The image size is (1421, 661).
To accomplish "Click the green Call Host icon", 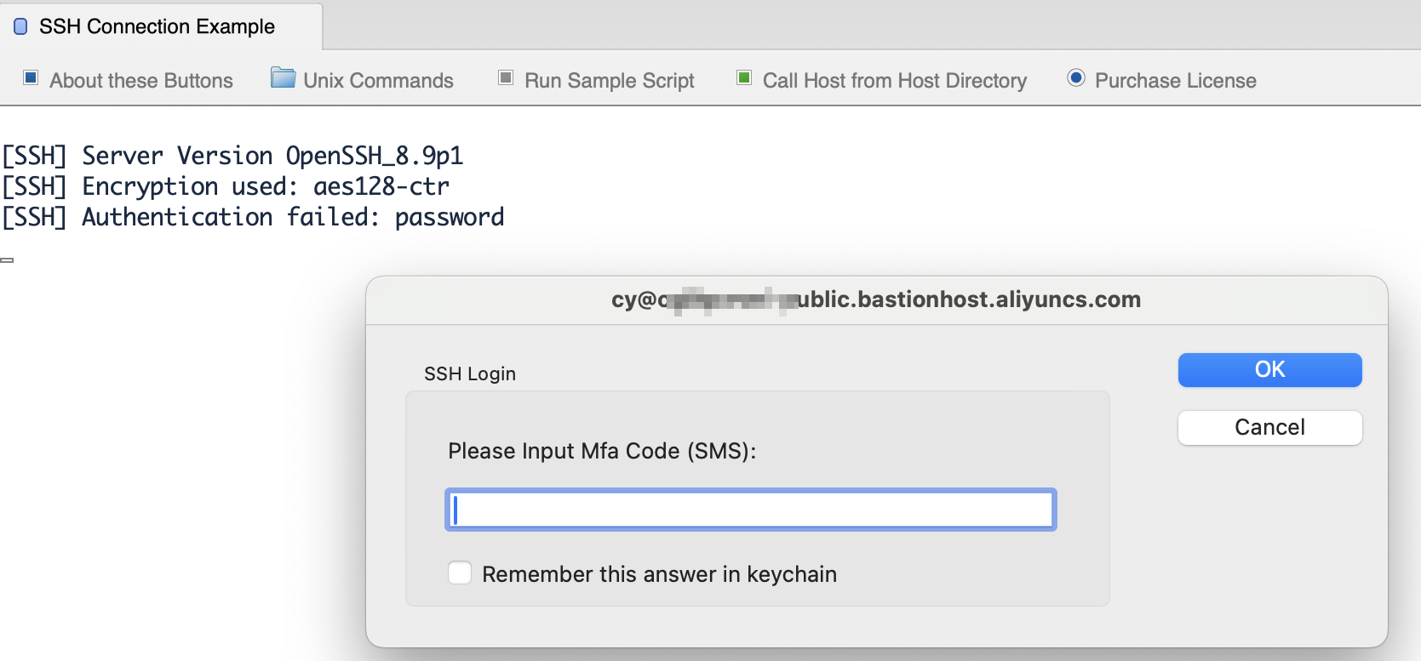I will click(x=744, y=78).
